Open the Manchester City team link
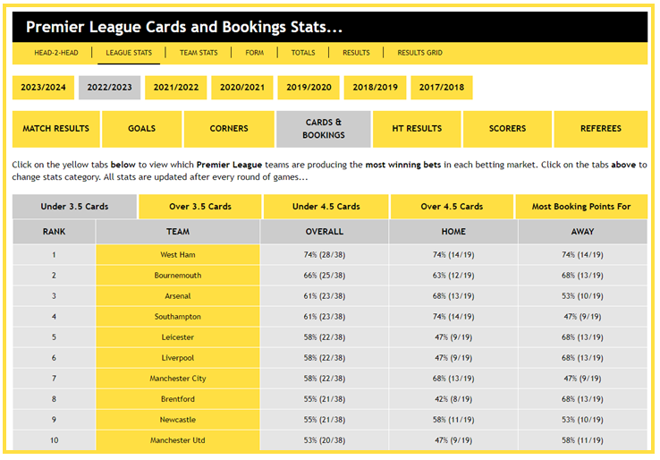This screenshot has width=660, height=460. pyautogui.click(x=178, y=379)
